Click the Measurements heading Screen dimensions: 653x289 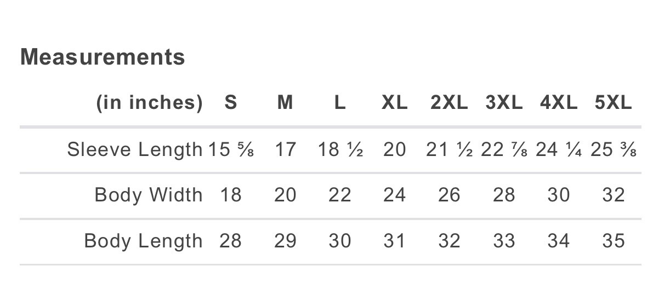[103, 57]
